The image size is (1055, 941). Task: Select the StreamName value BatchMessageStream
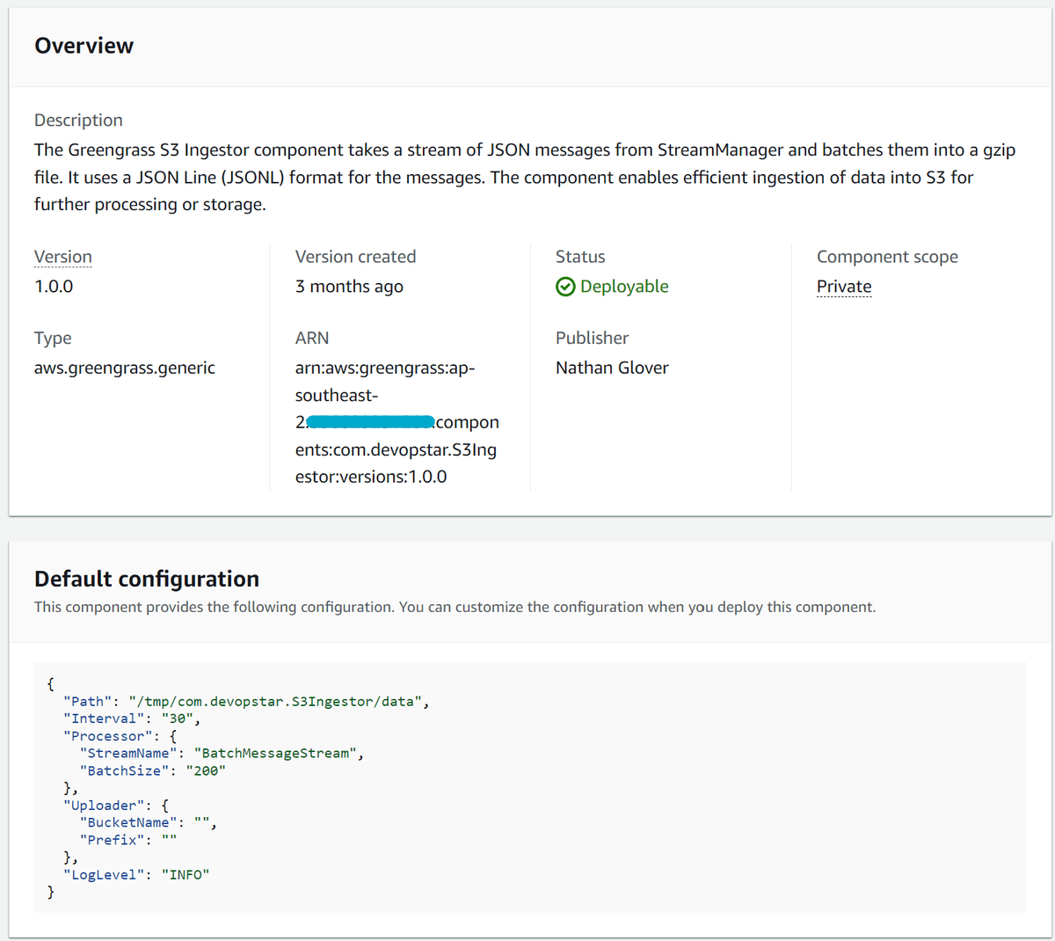(x=276, y=753)
